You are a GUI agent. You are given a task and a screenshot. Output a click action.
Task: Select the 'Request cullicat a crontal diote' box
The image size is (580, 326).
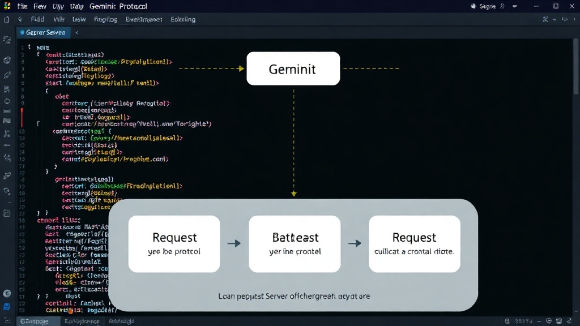tap(415, 244)
